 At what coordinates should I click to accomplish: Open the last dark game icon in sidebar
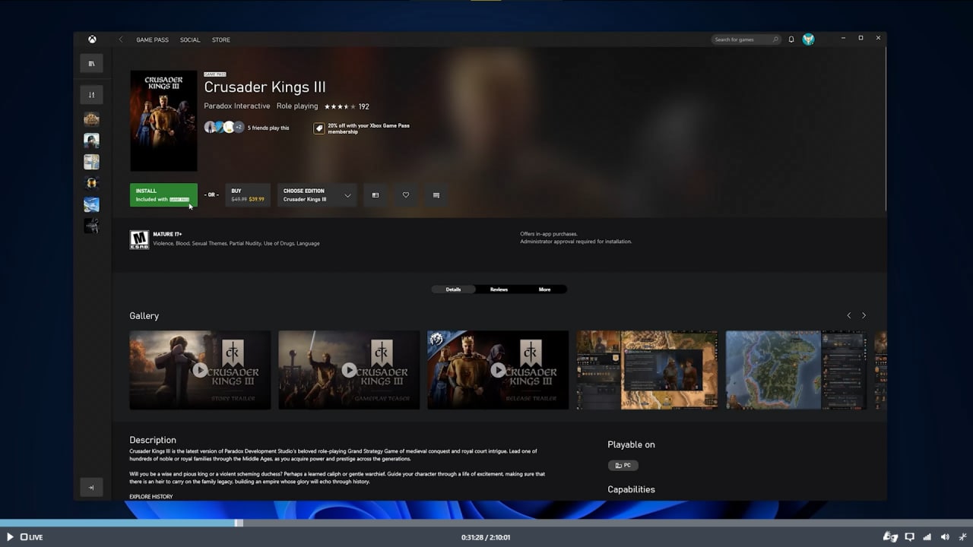coord(91,226)
